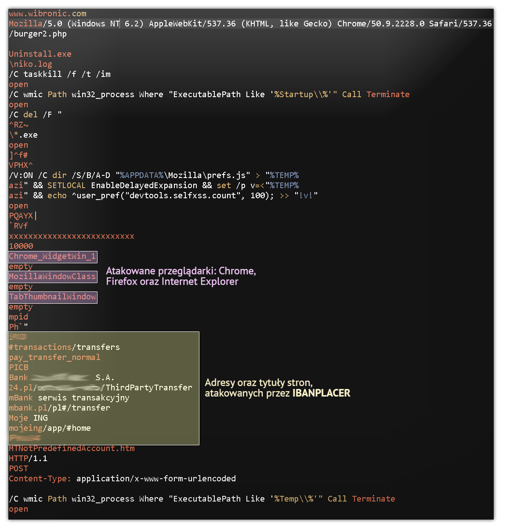Screen dimensions: 506x531
Task: Select the Ph`" string
Action: (18, 327)
